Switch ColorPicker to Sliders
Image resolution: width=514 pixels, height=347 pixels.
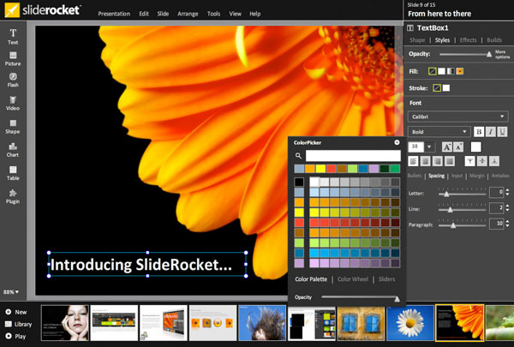click(x=387, y=279)
